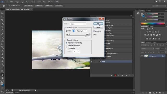Add a Curves adjustment
Image resolution: width=167 pixels, height=94 pixels.
point(153,32)
